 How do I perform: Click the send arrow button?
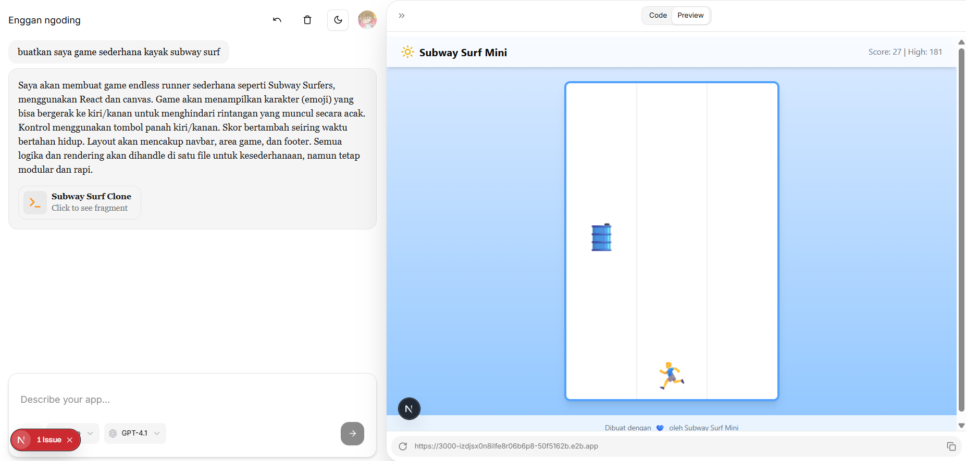[x=352, y=433]
